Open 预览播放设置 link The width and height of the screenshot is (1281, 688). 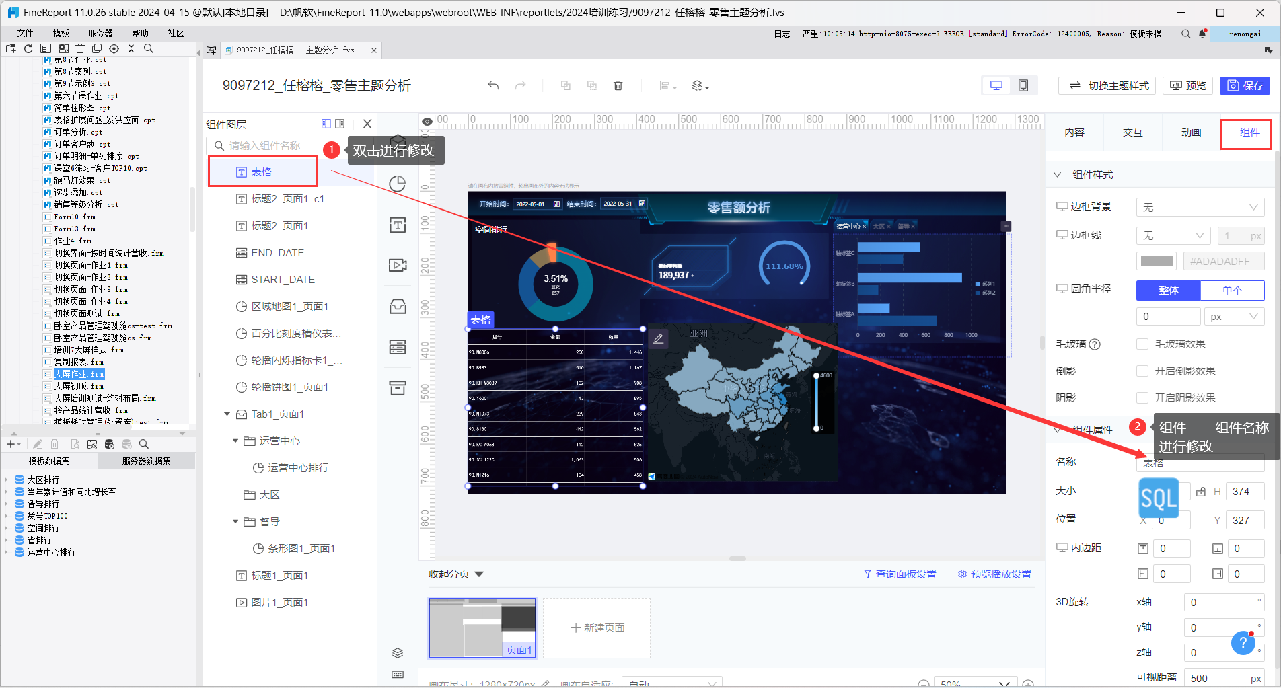coord(995,574)
